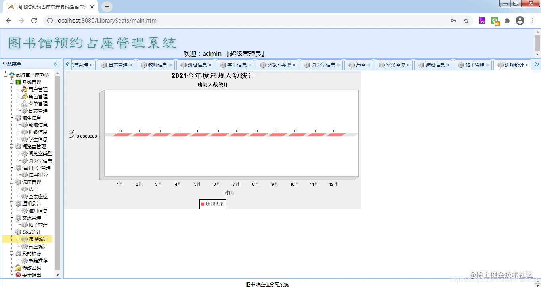Close the 帖子管理 tab

point(487,65)
